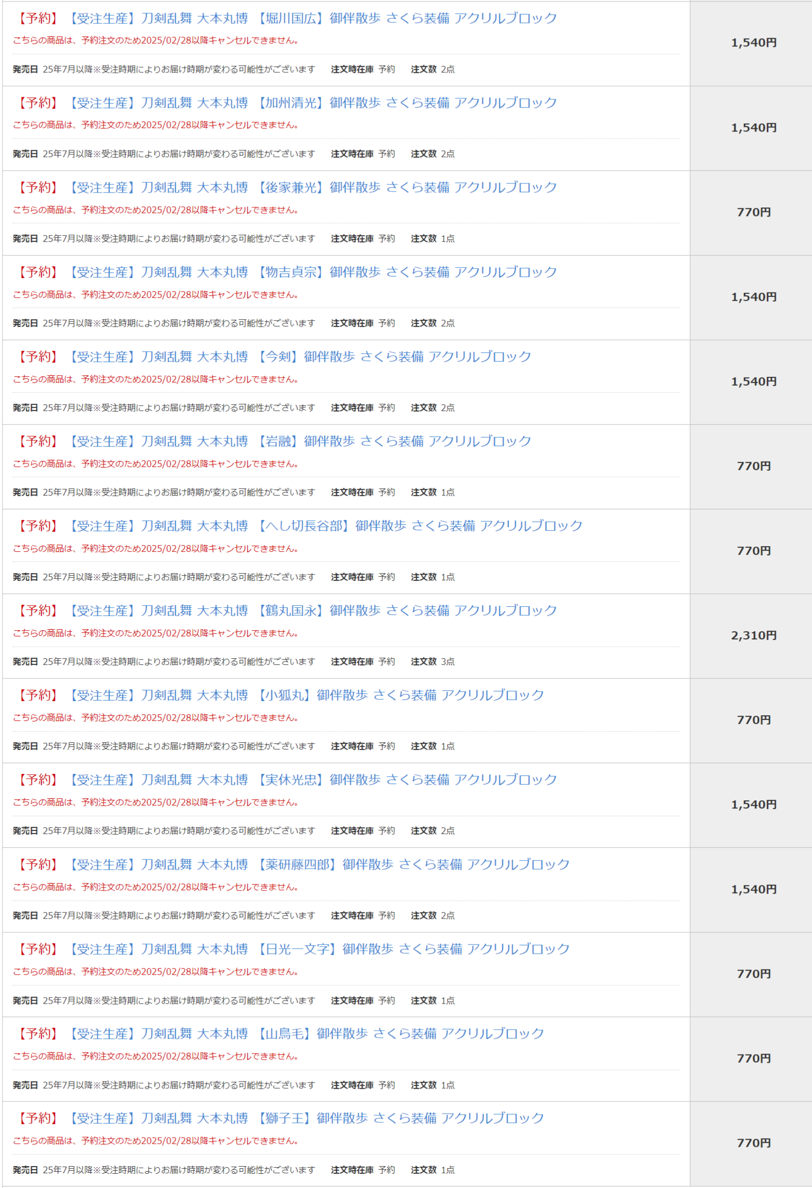Click the 1,540円 price in 物吉貞宗 row

tap(754, 297)
